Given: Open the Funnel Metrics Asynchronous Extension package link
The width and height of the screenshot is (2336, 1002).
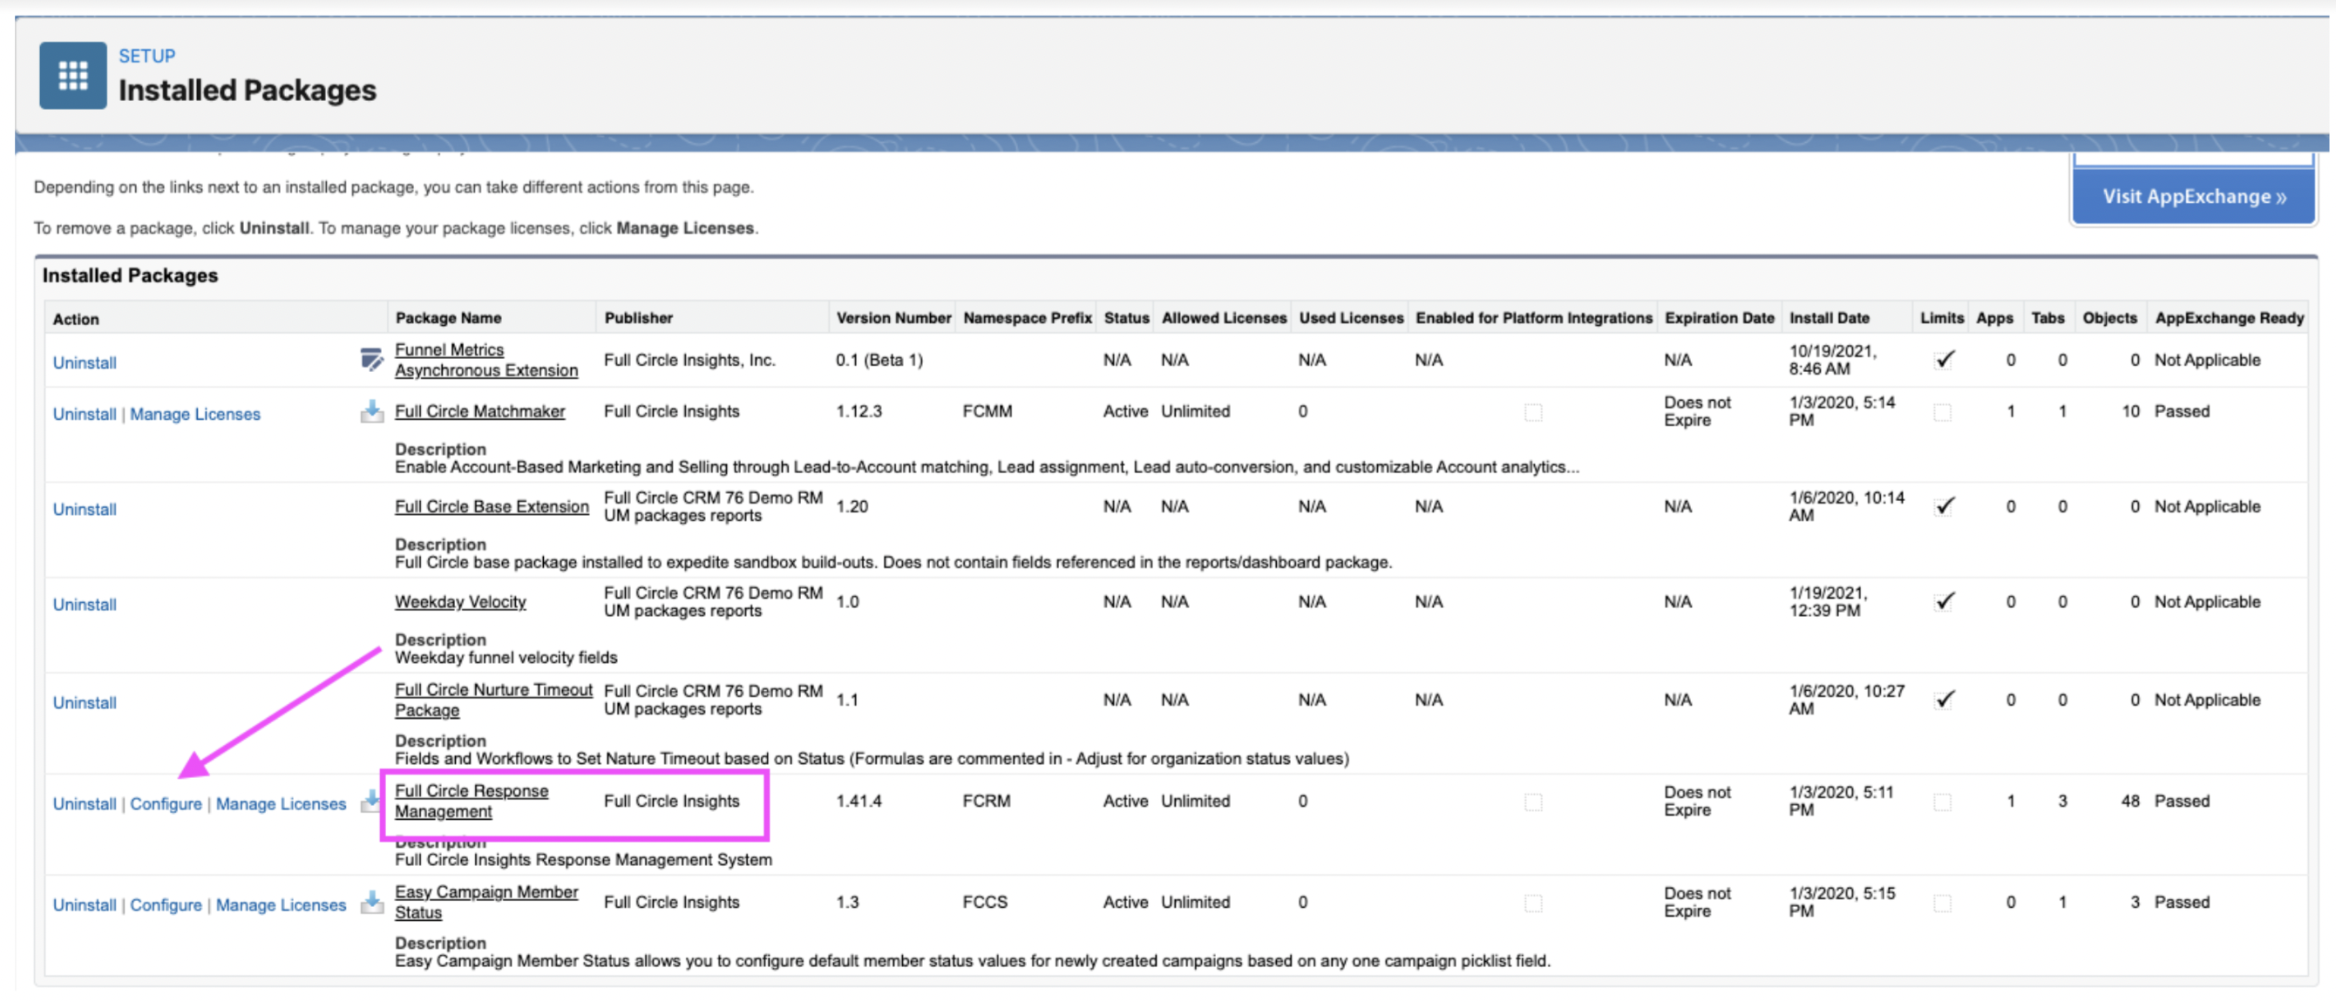Looking at the screenshot, I should pyautogui.click(x=486, y=360).
